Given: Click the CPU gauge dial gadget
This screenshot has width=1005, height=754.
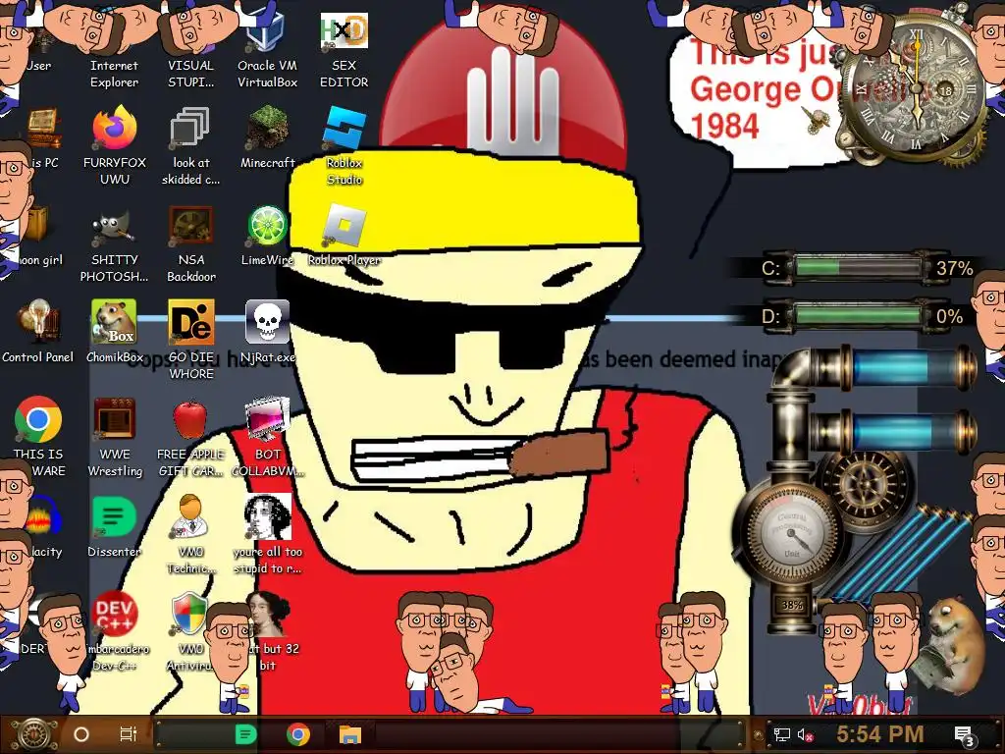Looking at the screenshot, I should tap(792, 533).
